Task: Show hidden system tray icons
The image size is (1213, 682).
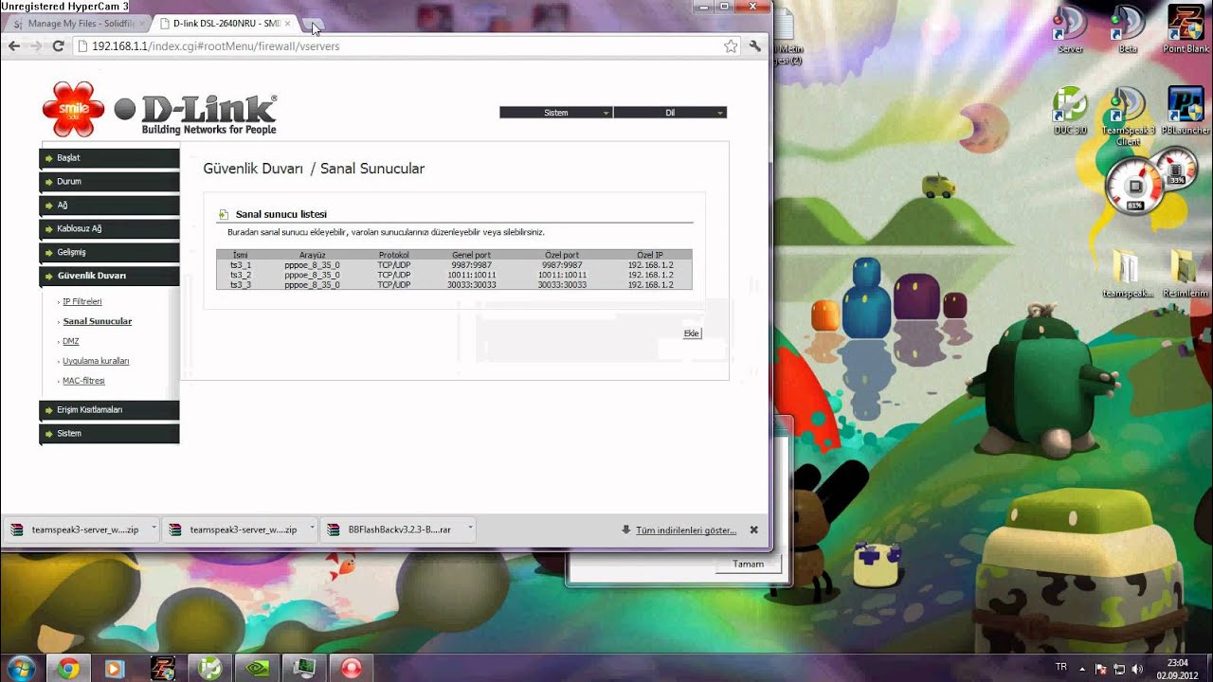Action: [x=1084, y=669]
